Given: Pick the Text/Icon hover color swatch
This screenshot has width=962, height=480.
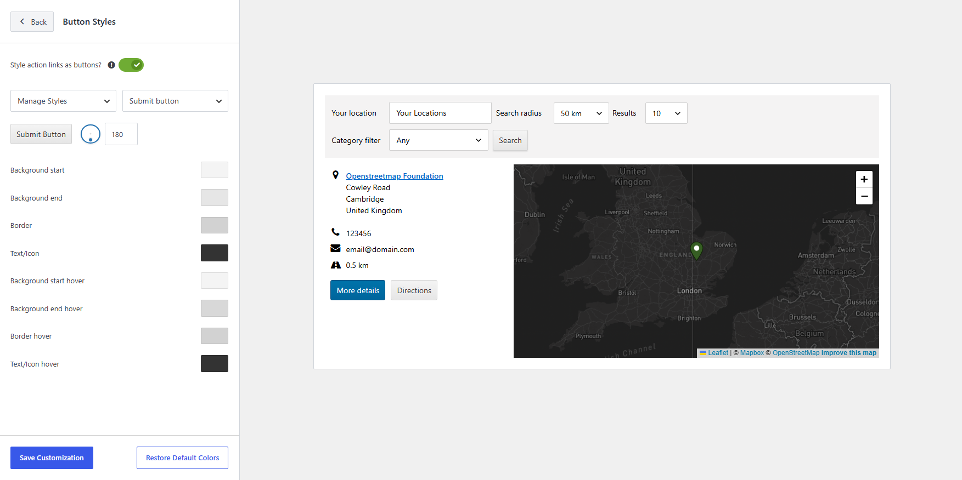Looking at the screenshot, I should point(215,364).
